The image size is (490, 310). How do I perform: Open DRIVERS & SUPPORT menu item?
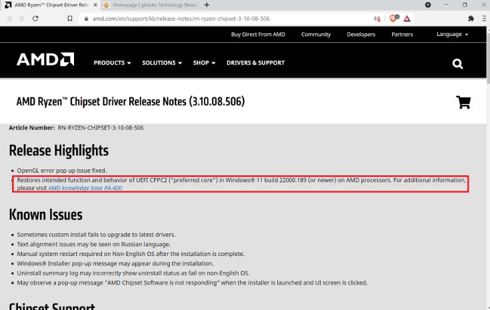point(255,63)
